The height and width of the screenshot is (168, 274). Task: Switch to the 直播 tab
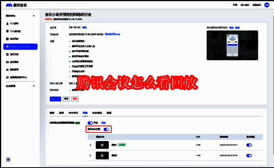(x=109, y=113)
